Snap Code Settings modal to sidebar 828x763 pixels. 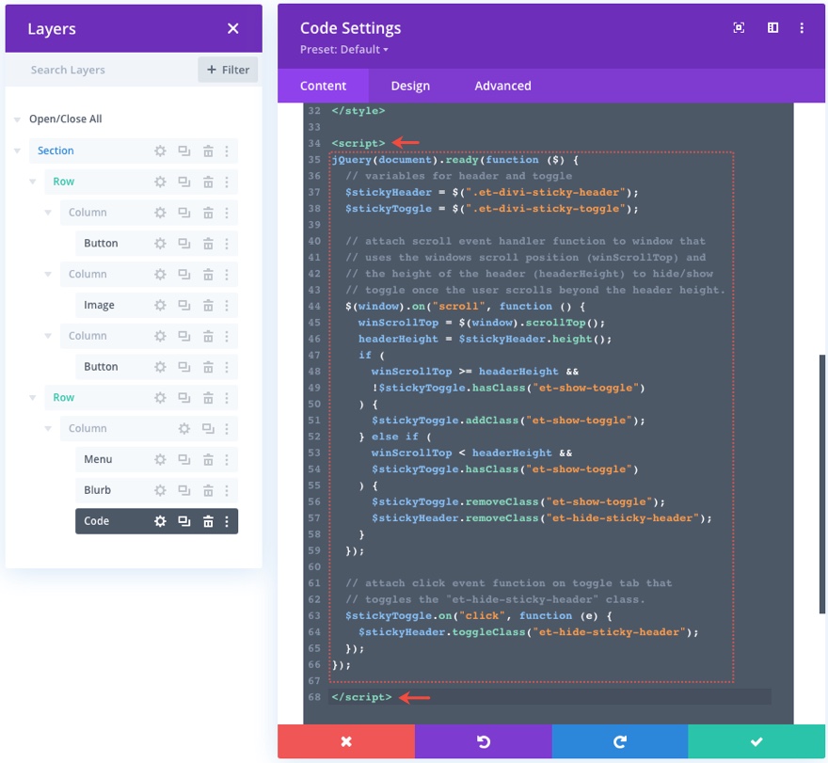(772, 28)
